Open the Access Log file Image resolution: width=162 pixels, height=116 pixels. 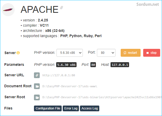[x=90, y=108]
